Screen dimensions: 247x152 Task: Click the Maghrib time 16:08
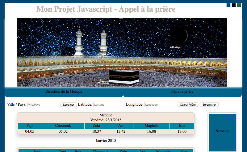coord(151,131)
